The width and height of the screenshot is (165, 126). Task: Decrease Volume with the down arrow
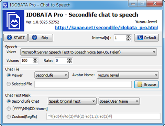(35, 62)
